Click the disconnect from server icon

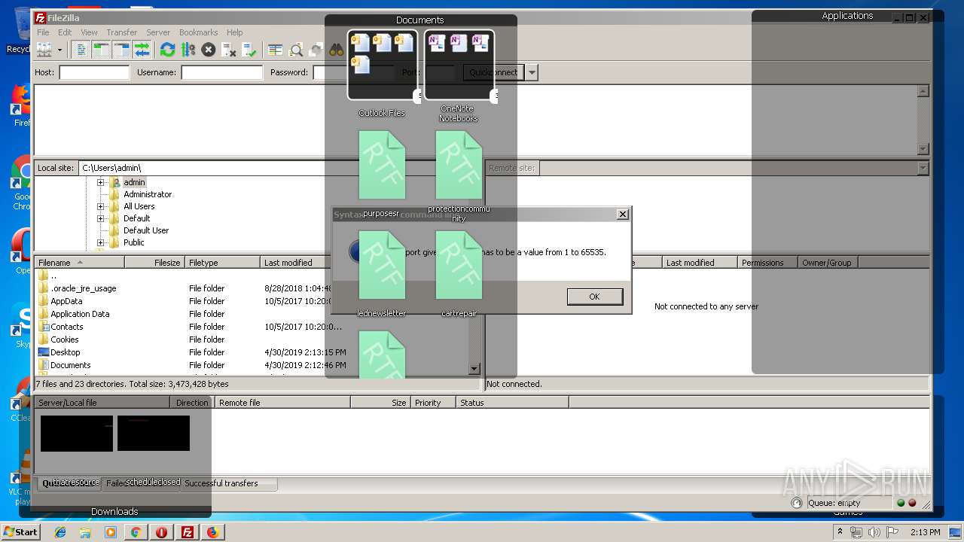(x=229, y=50)
